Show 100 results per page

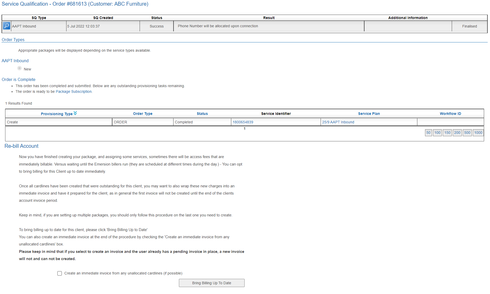coord(437,133)
